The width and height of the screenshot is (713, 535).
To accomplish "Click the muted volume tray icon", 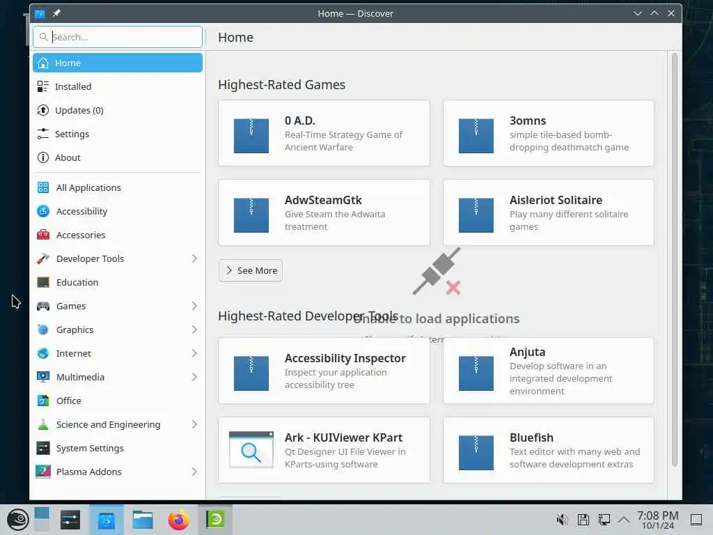I will pyautogui.click(x=563, y=520).
